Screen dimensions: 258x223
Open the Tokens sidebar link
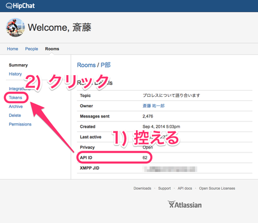pos(15,97)
